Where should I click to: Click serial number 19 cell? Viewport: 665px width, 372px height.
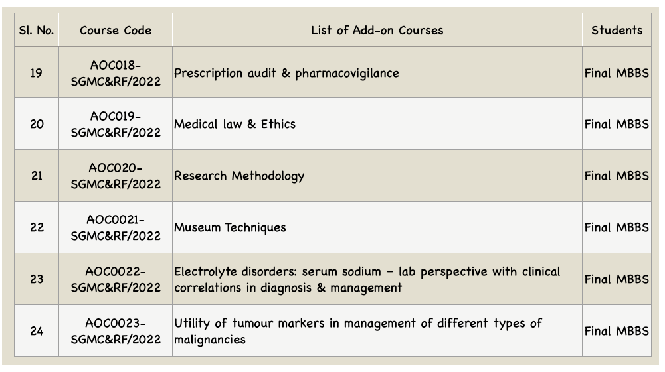pyautogui.click(x=37, y=73)
